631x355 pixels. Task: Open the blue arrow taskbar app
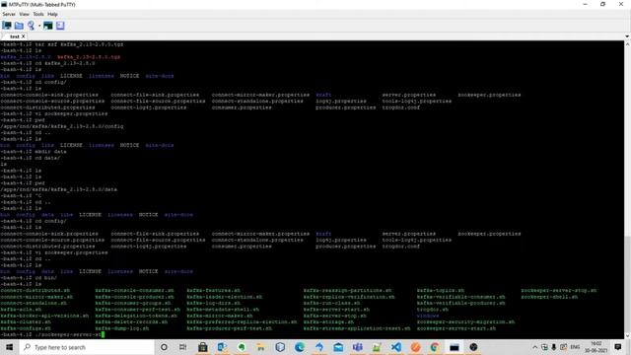point(319,347)
